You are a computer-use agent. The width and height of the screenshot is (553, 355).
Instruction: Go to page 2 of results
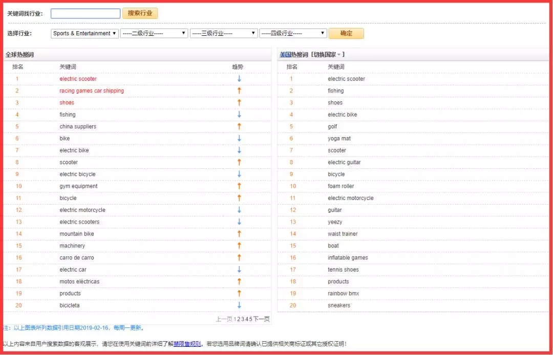click(x=239, y=319)
